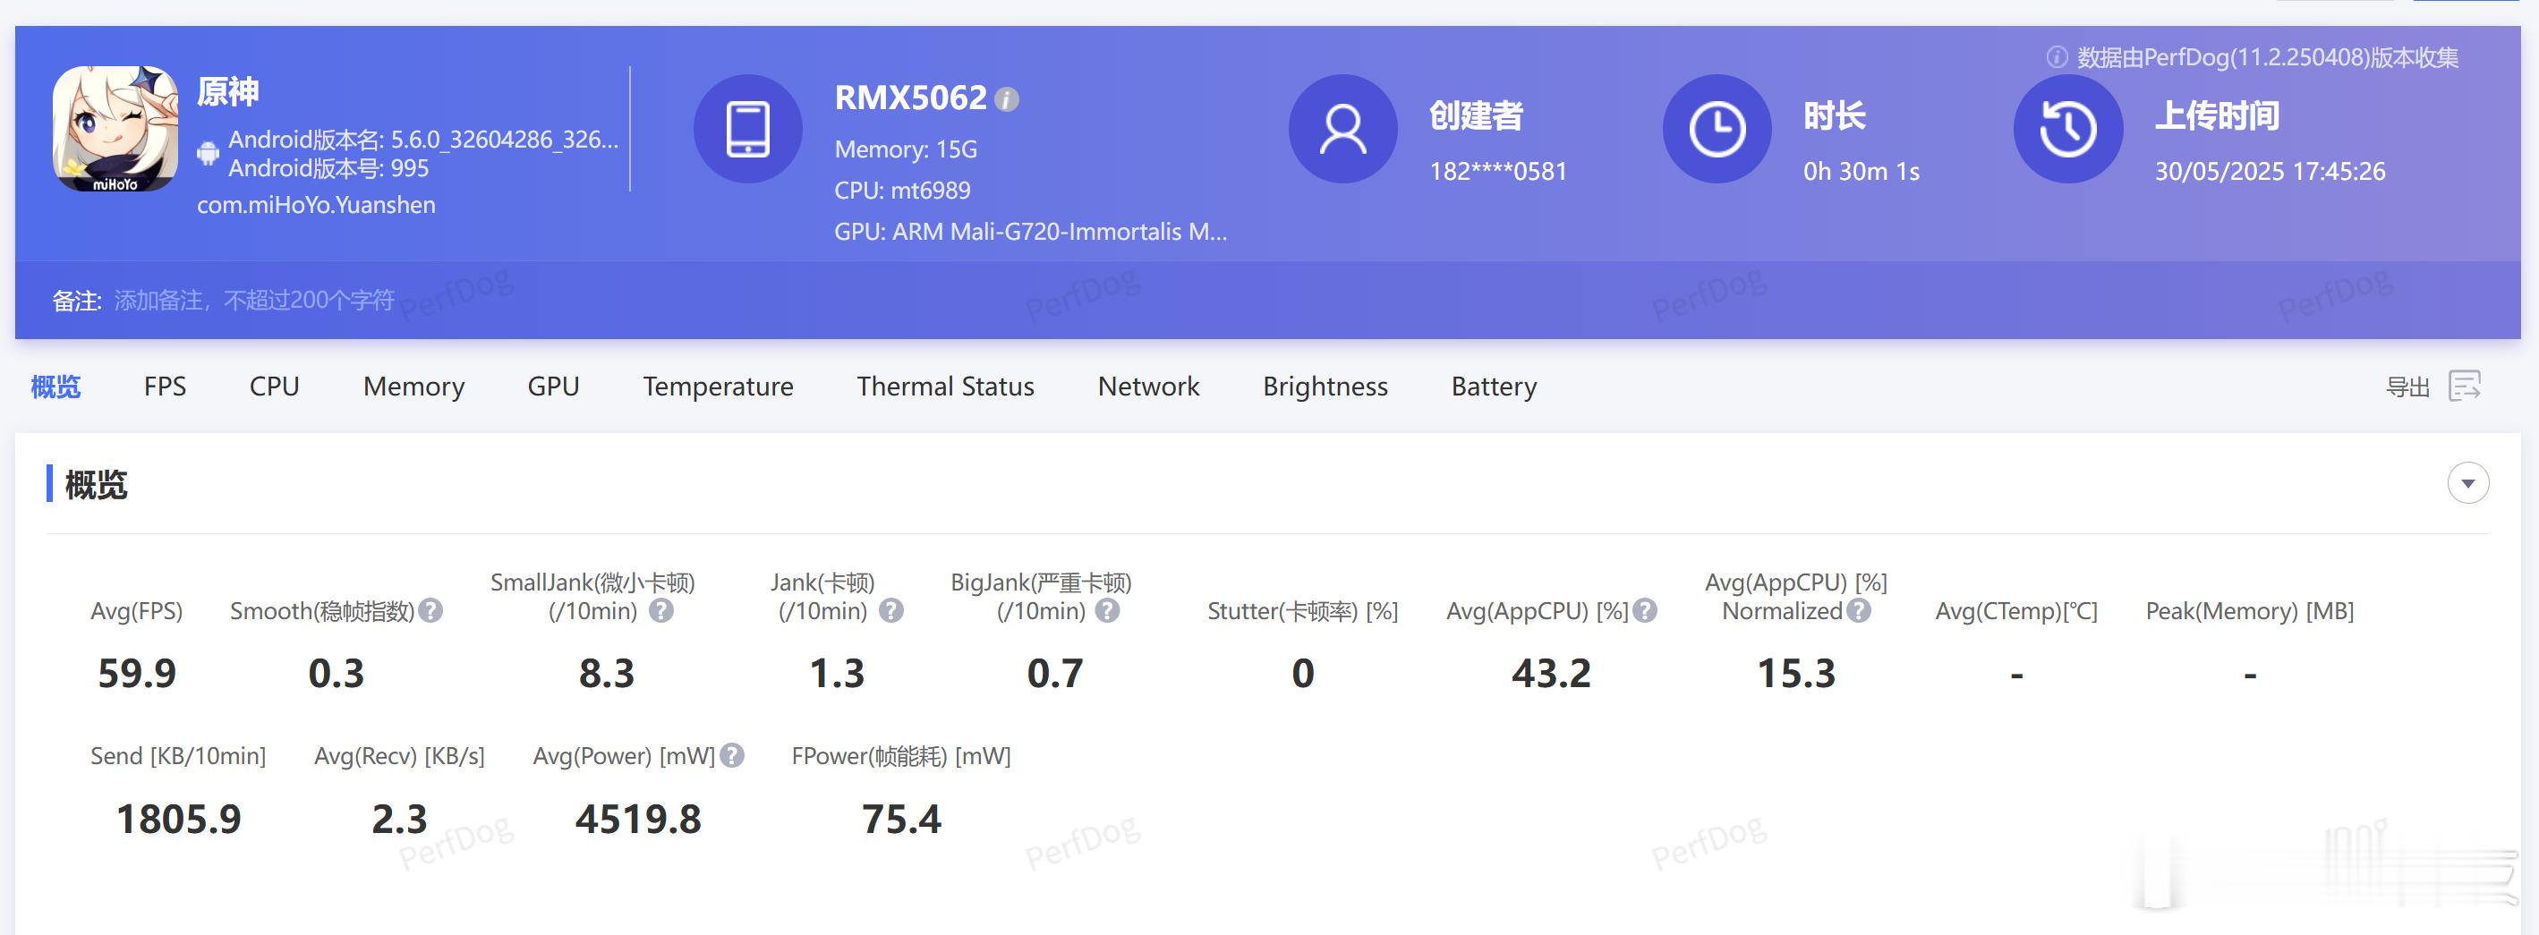Switch to the Brightness tab
Viewport: 2539px width, 935px height.
(x=1325, y=387)
